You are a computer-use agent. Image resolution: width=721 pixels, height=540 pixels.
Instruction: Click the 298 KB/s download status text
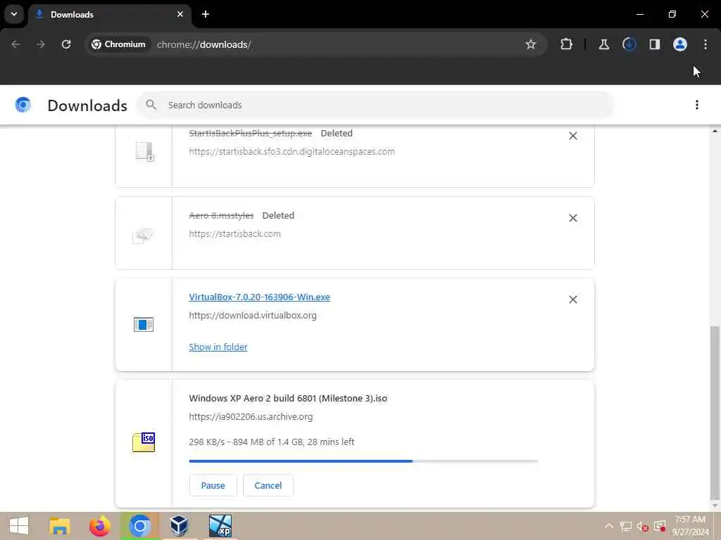click(271, 442)
